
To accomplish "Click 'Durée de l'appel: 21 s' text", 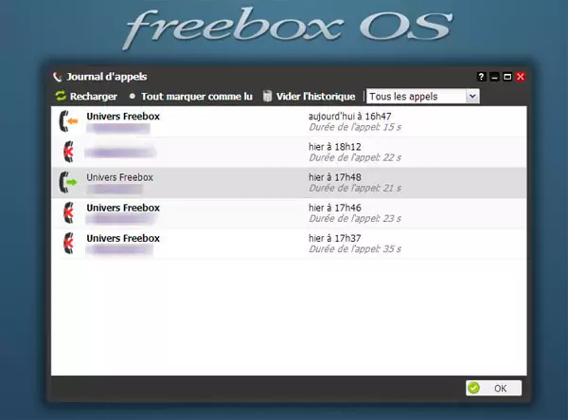I will click(x=355, y=189).
